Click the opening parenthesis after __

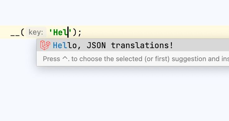22,32
